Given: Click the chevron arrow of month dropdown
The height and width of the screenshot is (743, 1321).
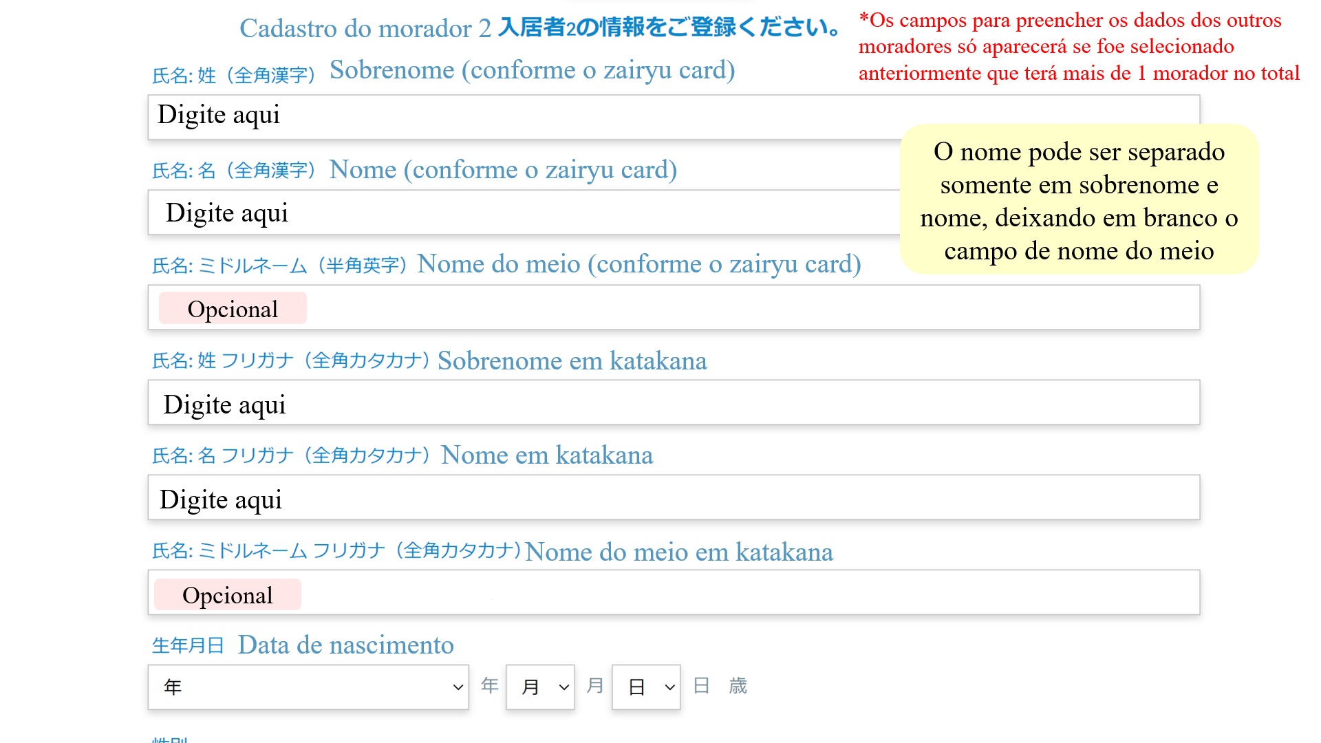Looking at the screenshot, I should [564, 687].
